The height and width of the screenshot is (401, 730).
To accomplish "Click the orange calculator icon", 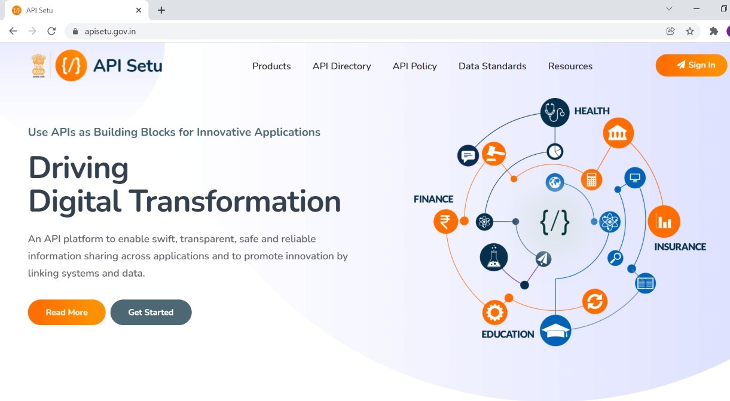I will [591, 179].
